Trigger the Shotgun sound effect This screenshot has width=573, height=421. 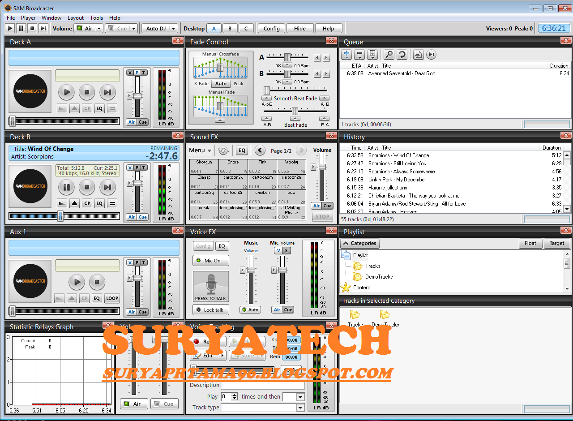tap(204, 167)
